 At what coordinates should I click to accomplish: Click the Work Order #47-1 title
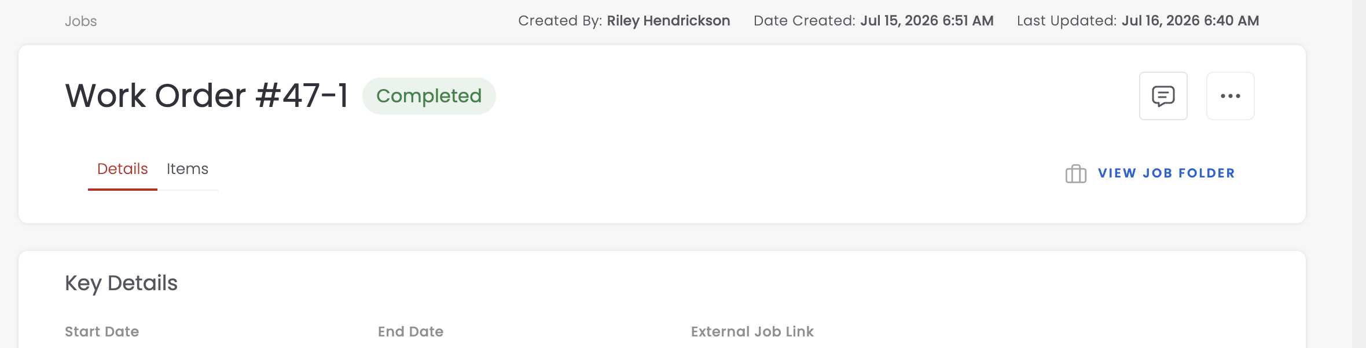[207, 95]
